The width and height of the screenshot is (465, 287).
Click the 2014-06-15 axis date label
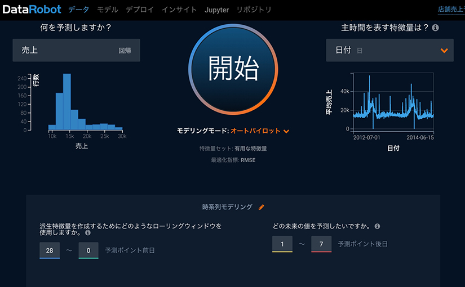click(420, 138)
